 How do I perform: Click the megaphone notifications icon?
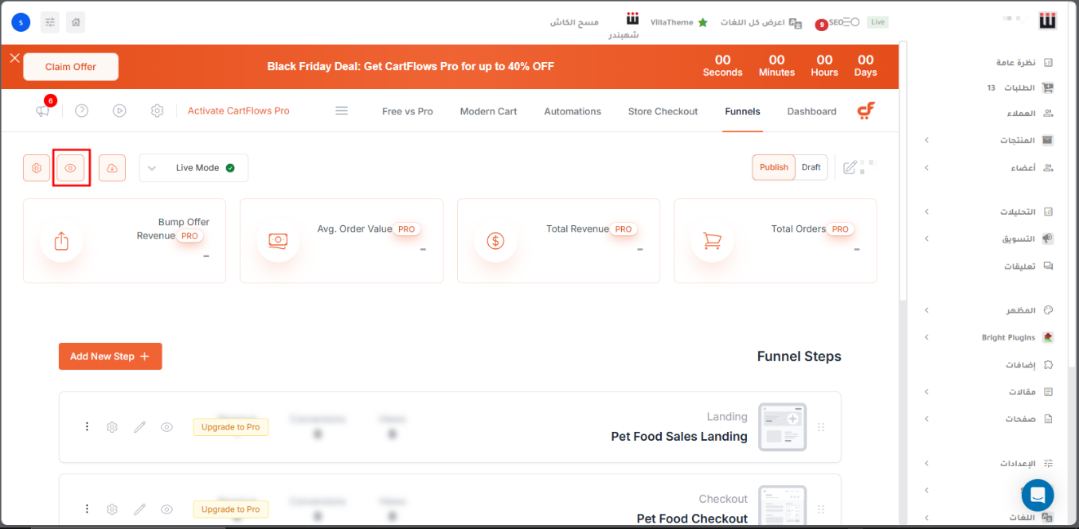[43, 111]
